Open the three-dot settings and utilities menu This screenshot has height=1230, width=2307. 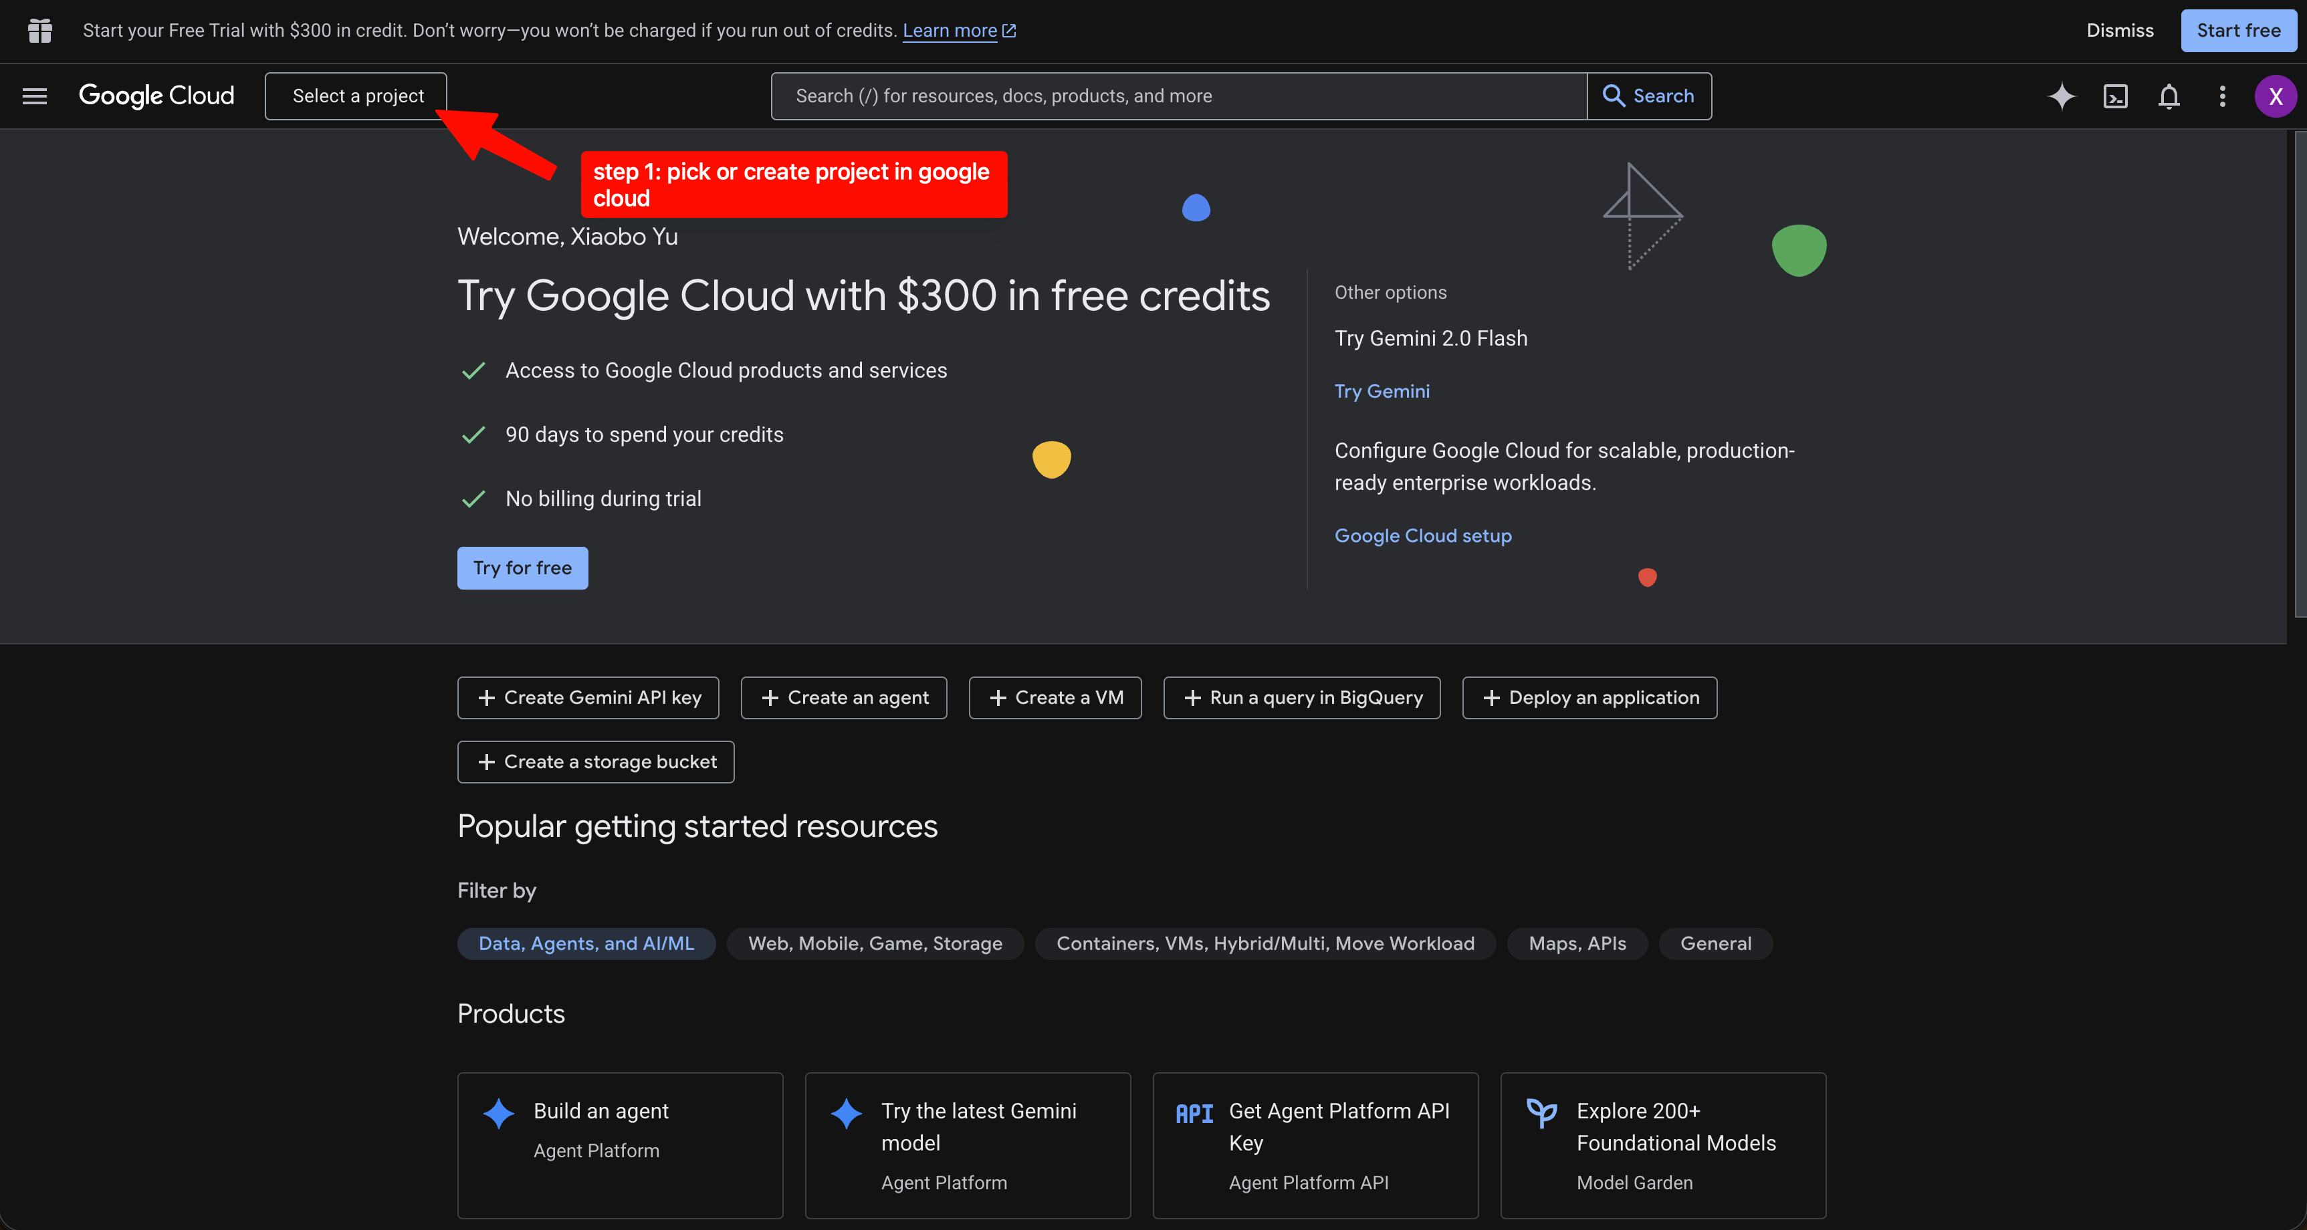coord(2222,96)
